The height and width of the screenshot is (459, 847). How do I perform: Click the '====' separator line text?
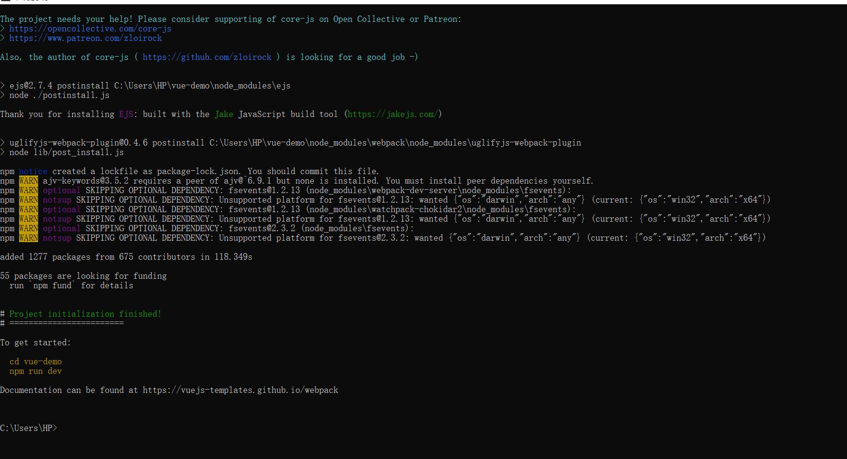tap(67, 323)
